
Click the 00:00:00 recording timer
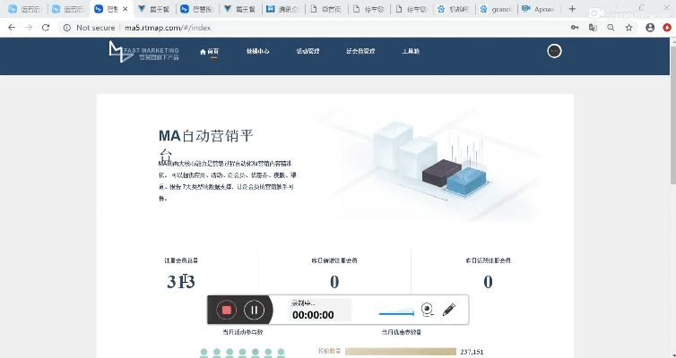tap(313, 315)
